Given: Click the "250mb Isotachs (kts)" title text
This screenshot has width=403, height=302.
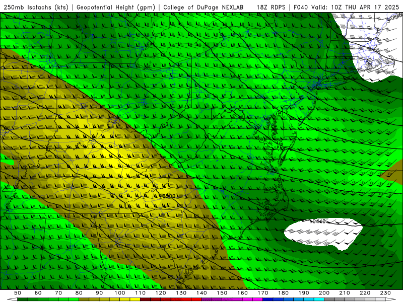Looking at the screenshot, I should (36, 8).
